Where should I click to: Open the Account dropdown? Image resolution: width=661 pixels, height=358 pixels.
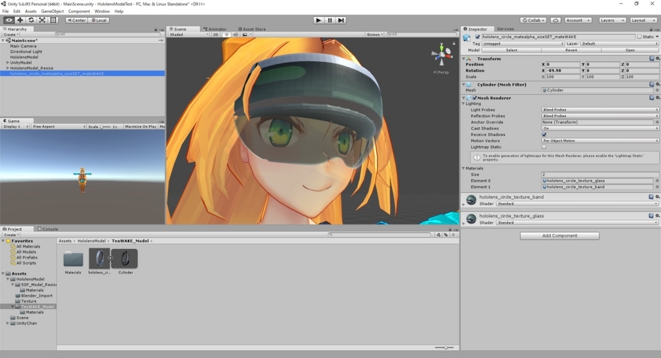pyautogui.click(x=578, y=20)
